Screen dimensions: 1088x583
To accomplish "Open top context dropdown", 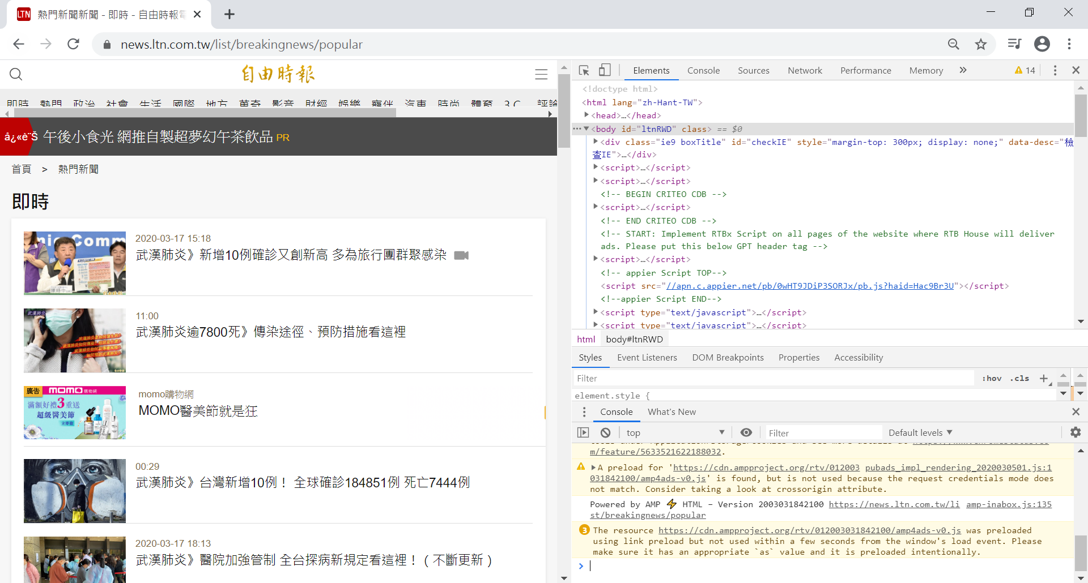I will 675,432.
